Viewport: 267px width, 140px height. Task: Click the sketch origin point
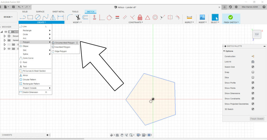tap(153, 99)
